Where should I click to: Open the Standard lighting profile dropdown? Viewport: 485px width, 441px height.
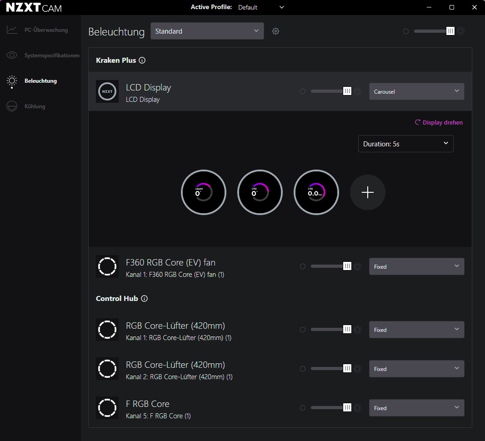click(x=207, y=31)
